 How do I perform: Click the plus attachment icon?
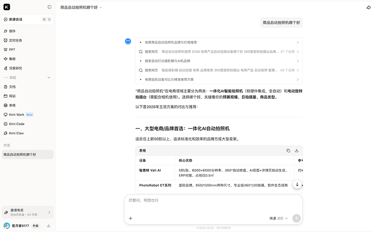coord(131,218)
